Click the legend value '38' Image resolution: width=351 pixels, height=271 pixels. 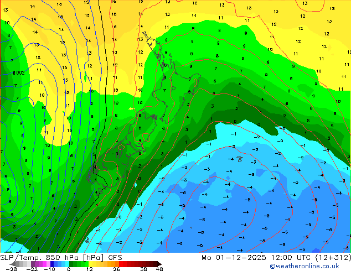(x=144, y=269)
